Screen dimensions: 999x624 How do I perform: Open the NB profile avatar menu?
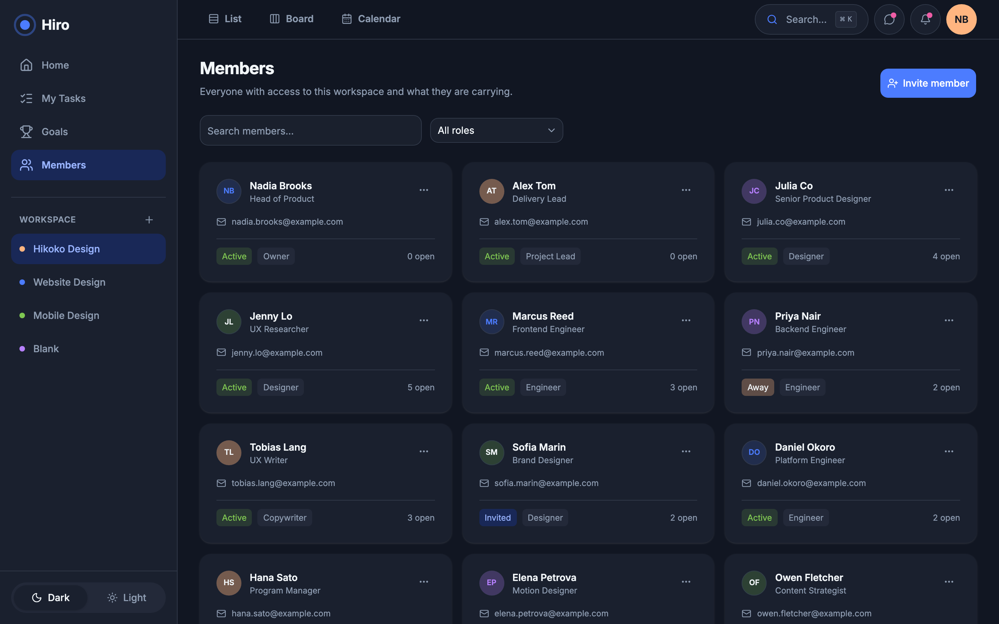pyautogui.click(x=961, y=19)
